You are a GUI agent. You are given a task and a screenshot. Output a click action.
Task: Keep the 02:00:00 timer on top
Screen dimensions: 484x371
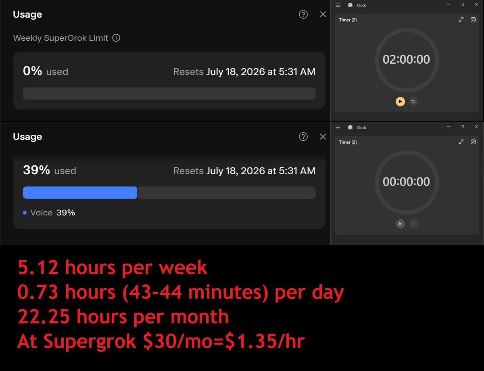tap(474, 20)
